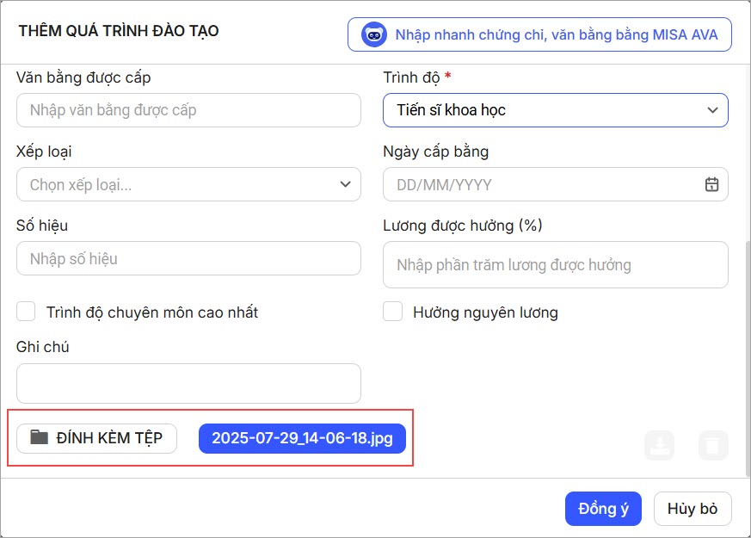Screen dimensions: 751x538
Task: Focus the Số hiệu input field
Action: pyautogui.click(x=188, y=258)
